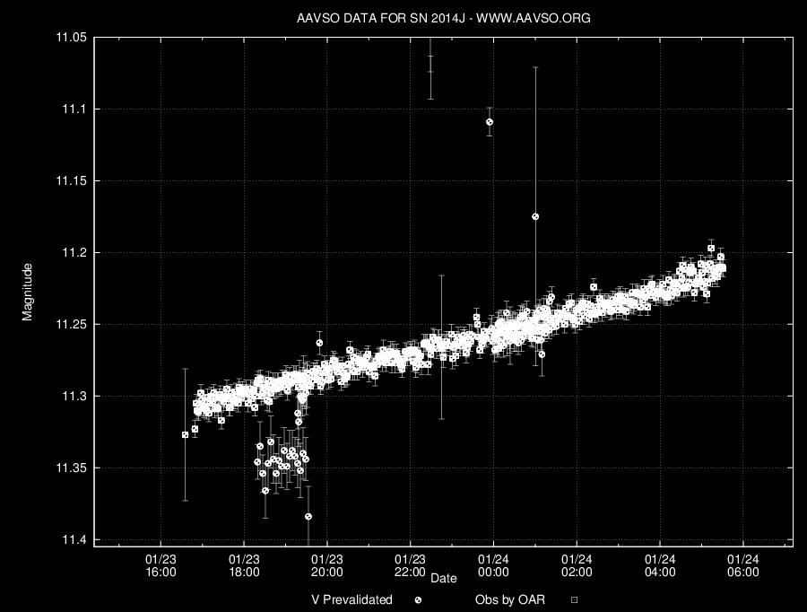Select the earliest square data point near 11.33
This screenshot has width=807, height=612.
pos(186,435)
